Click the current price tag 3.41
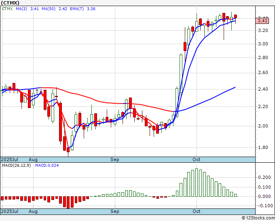Viewport: 275px width, 221px height. point(262,21)
